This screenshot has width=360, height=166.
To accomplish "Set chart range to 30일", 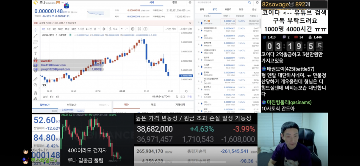I will point(45,97).
